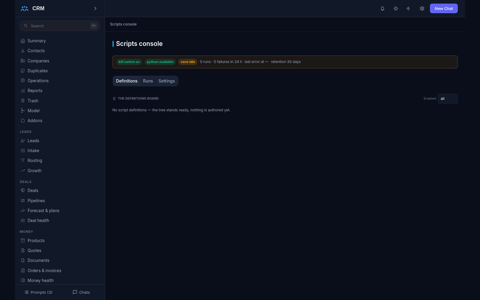This screenshot has height=300, width=480.
Task: Click the Reports chart icon
Action: coord(23,91)
